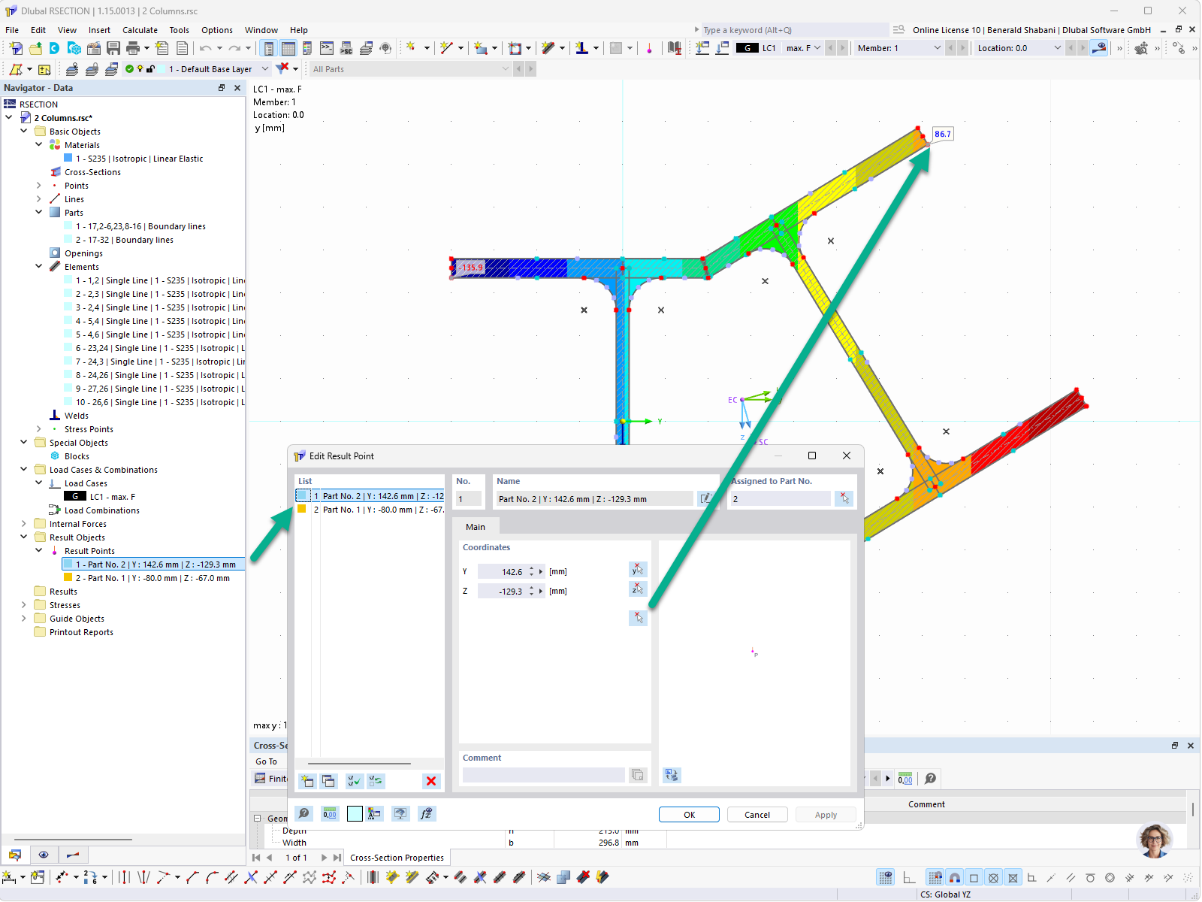Pick Y coordinate graphically icon
The image size is (1202, 902).
point(638,570)
